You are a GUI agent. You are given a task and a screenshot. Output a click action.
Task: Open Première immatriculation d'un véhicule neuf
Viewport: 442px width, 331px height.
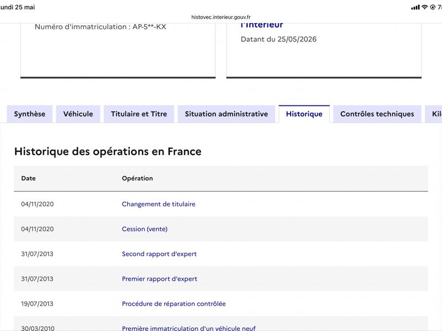click(188, 328)
